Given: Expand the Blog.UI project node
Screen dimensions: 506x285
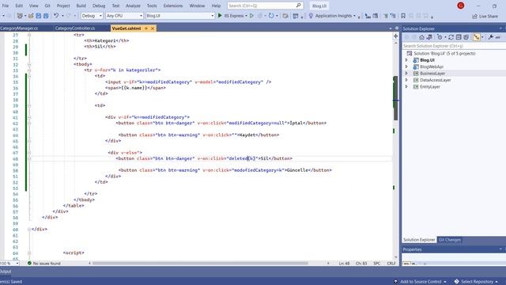Looking at the screenshot, I should (406, 60).
